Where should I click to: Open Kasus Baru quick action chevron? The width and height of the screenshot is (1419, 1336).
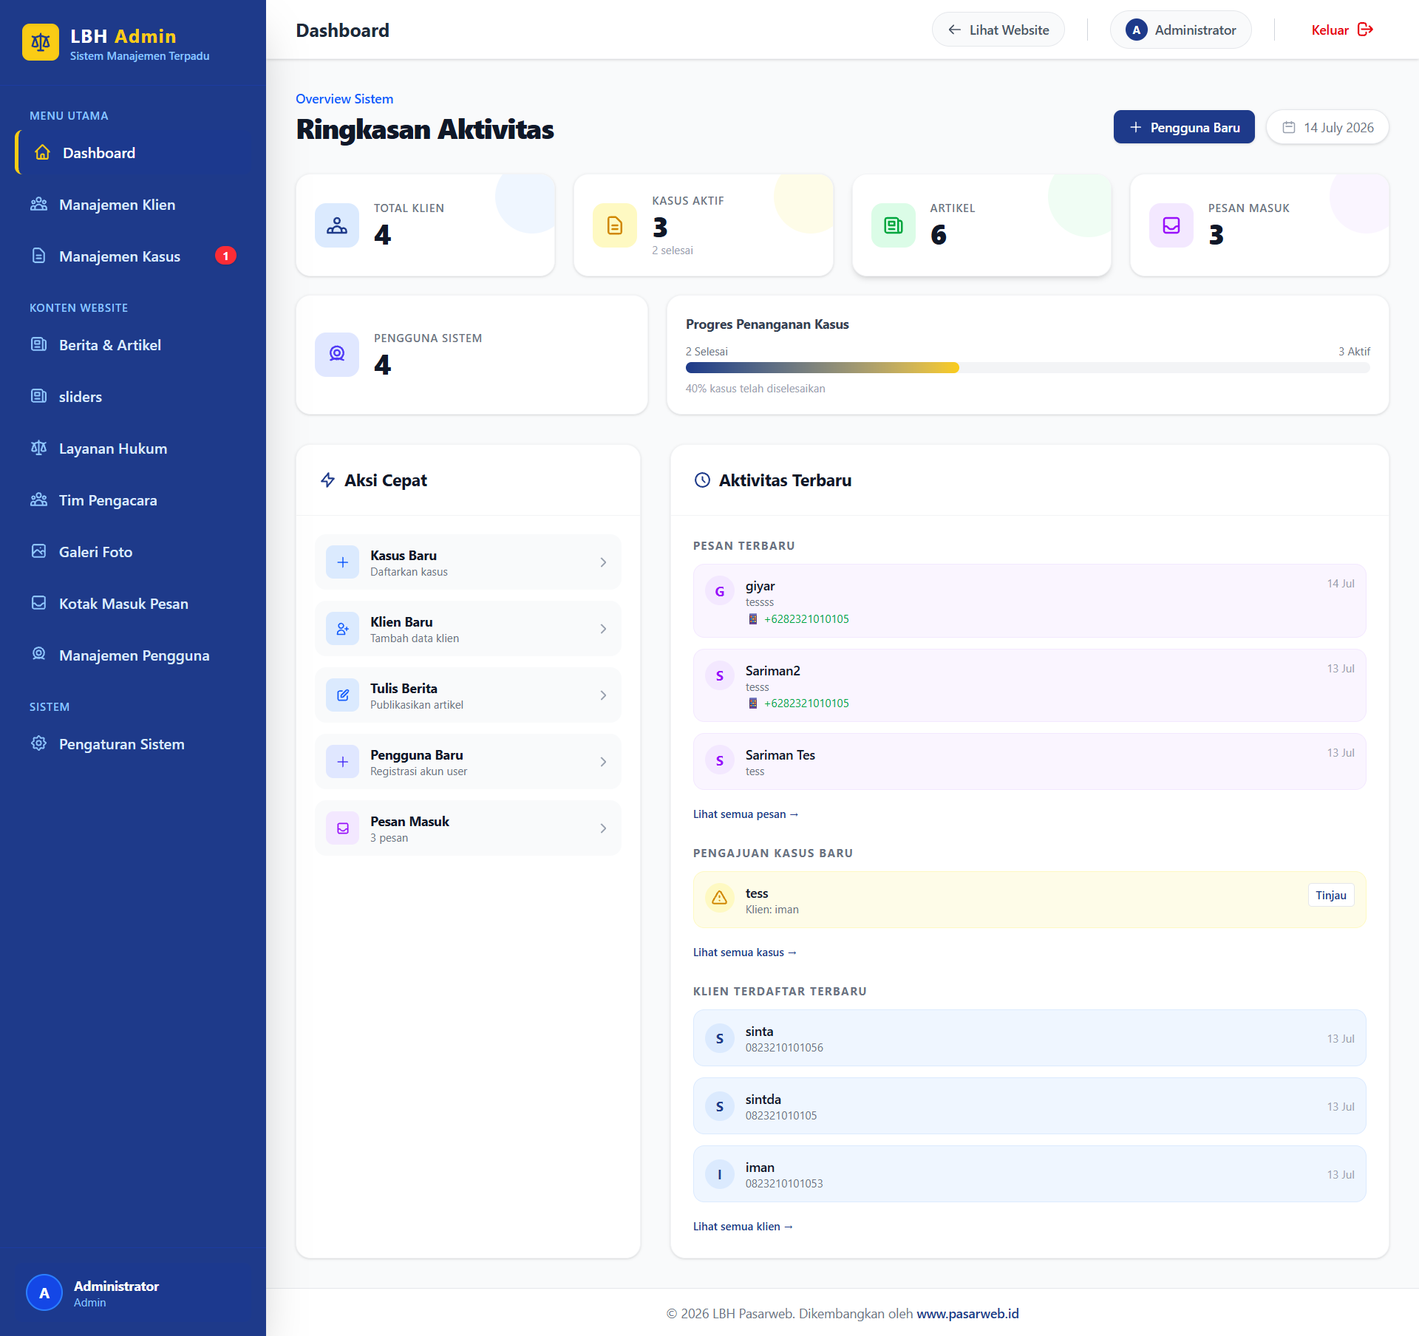(603, 562)
